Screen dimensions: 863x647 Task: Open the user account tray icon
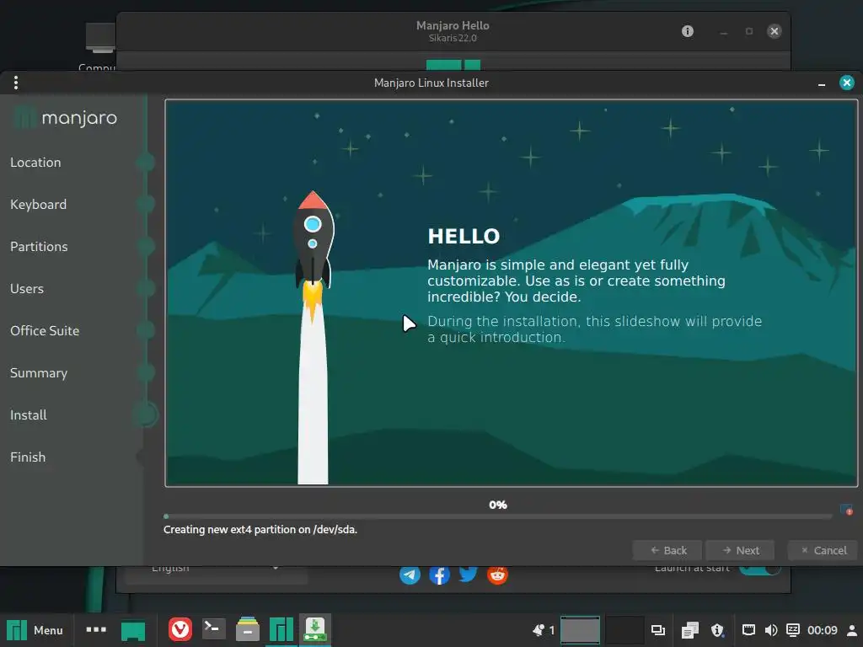(x=852, y=630)
